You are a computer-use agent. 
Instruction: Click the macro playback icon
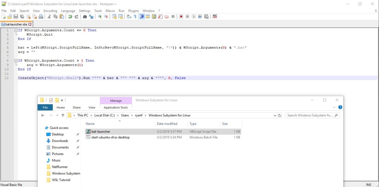(194, 16)
